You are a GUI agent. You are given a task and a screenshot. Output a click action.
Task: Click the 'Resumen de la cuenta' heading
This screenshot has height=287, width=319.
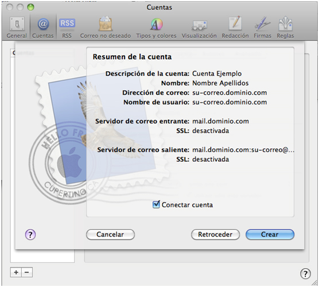132,57
